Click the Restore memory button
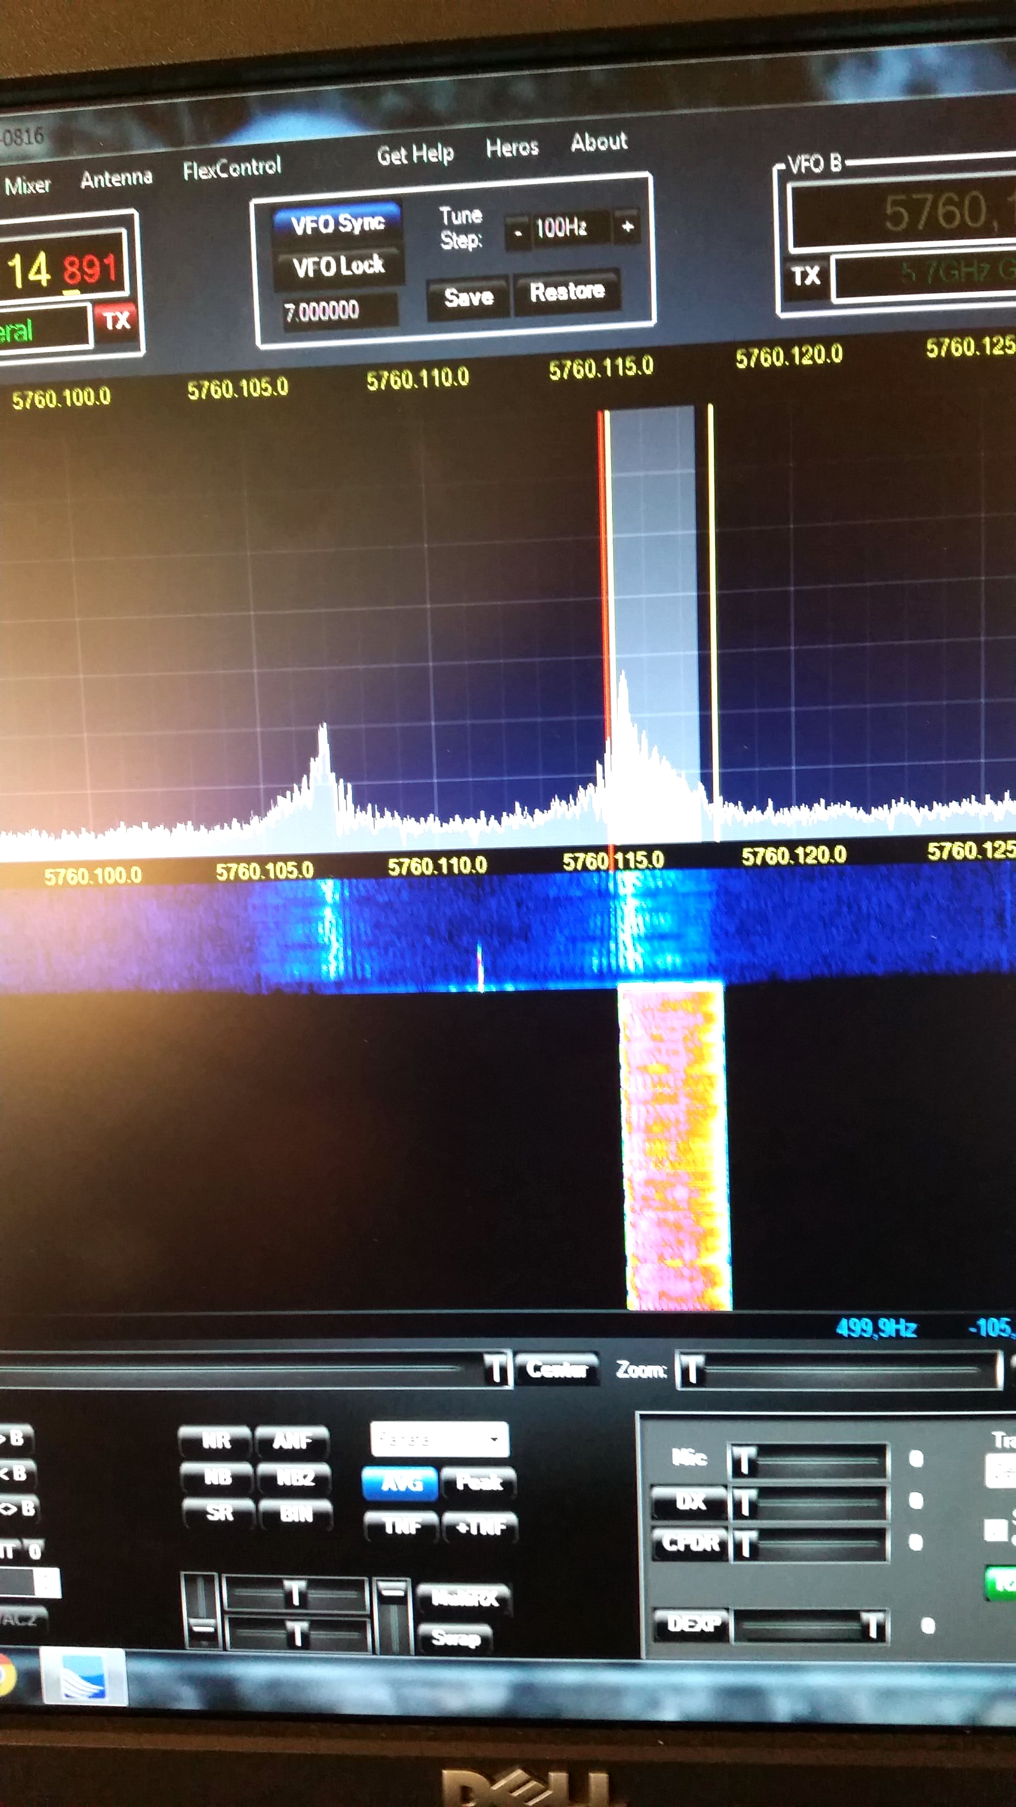 click(567, 291)
